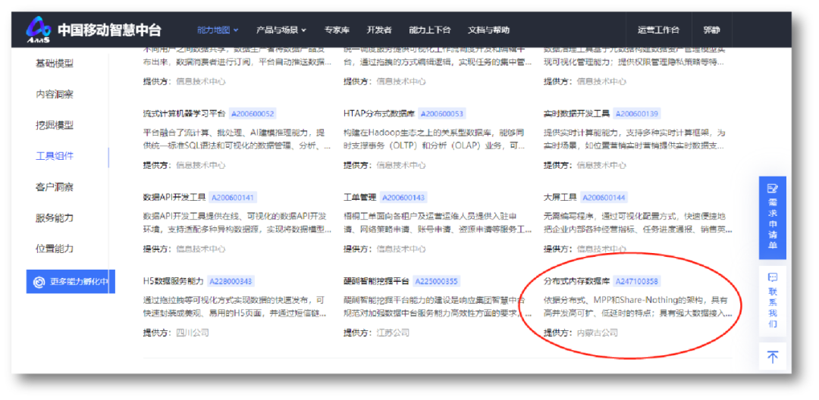Go to the 开发者 nav item

click(378, 30)
